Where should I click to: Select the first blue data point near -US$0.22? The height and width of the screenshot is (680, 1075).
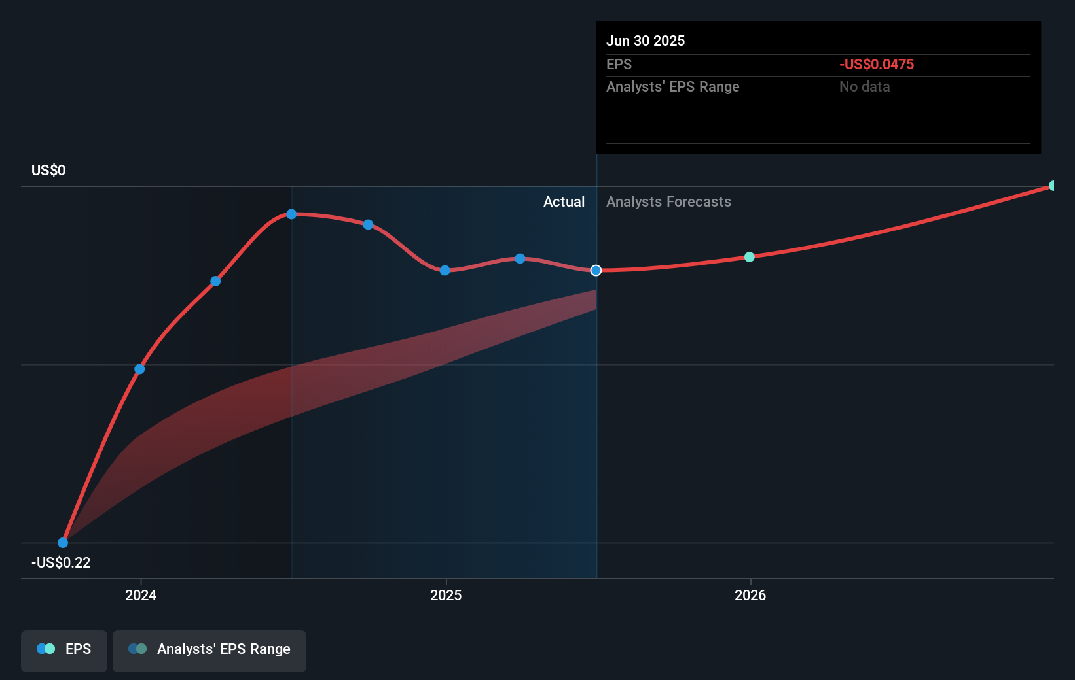point(62,542)
